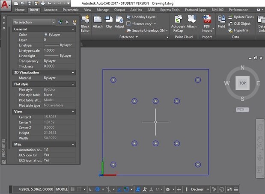Click the TOP face of ViewCube
Image resolution: width=265 pixels, height=194 pixels.
[243, 82]
